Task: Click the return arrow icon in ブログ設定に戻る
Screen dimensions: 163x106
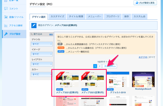Action: 137,3
